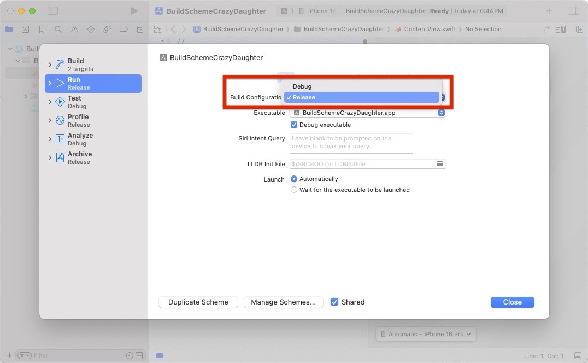This screenshot has width=588, height=363.
Task: Click the Run play button in toolbar
Action: [134, 11]
